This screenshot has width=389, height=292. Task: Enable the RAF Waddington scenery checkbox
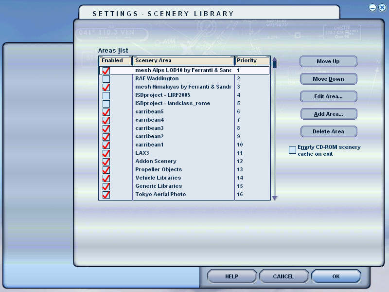[x=106, y=79]
